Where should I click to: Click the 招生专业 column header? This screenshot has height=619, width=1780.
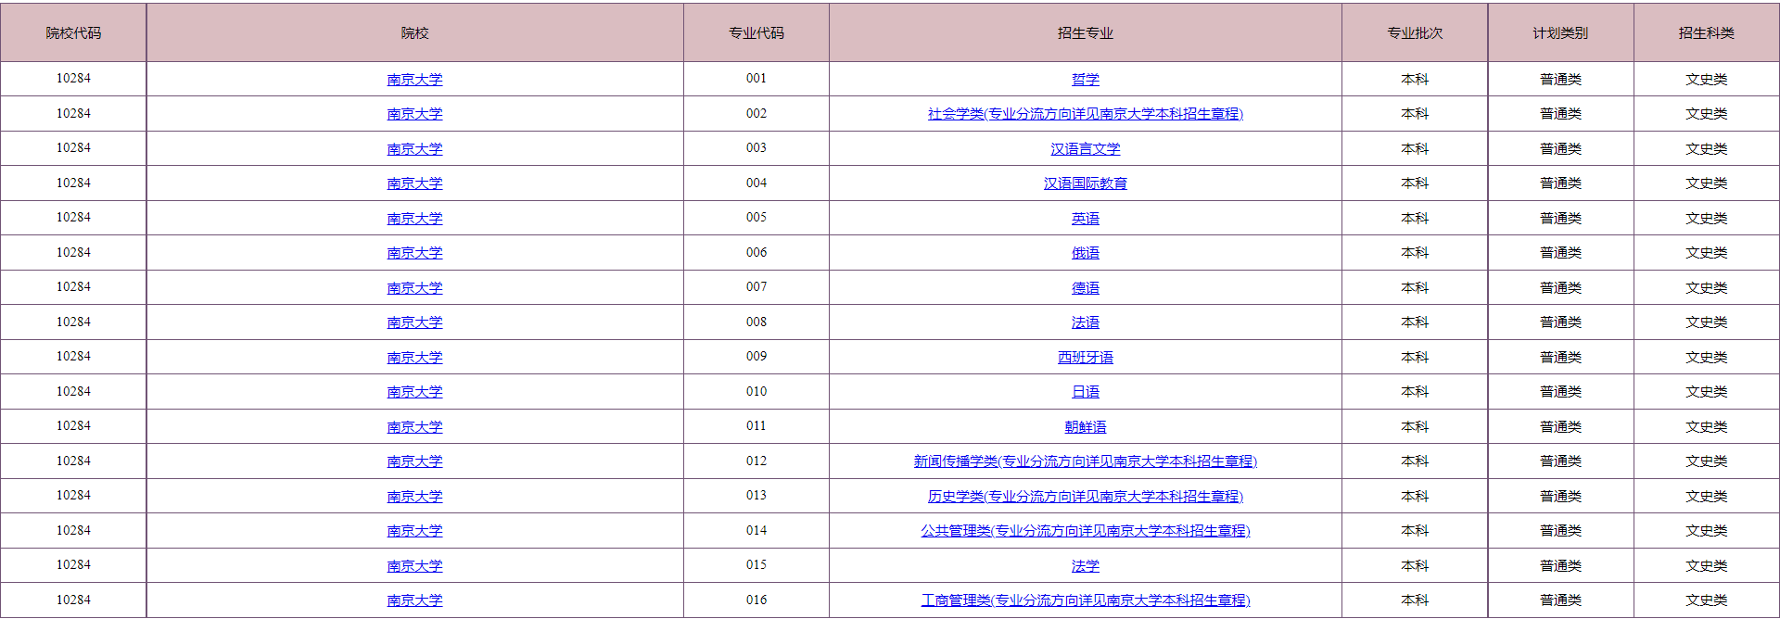coord(1085,33)
